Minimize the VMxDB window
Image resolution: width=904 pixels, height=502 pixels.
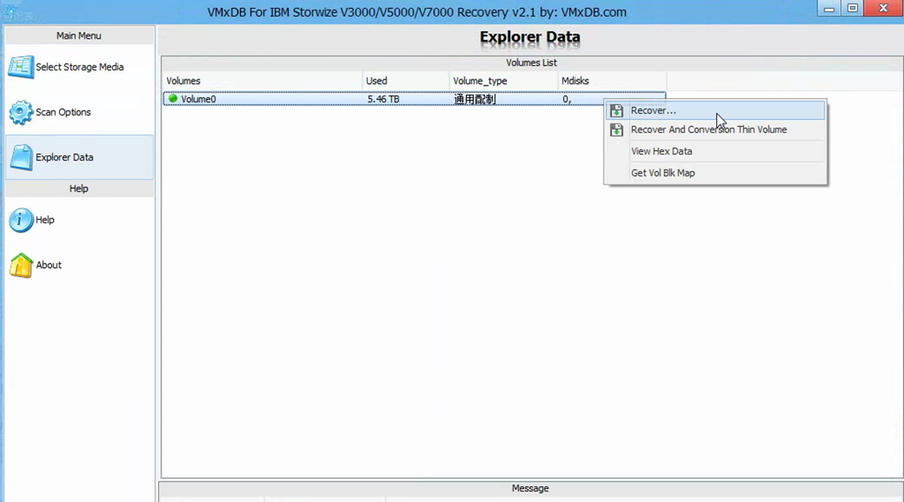(x=829, y=9)
